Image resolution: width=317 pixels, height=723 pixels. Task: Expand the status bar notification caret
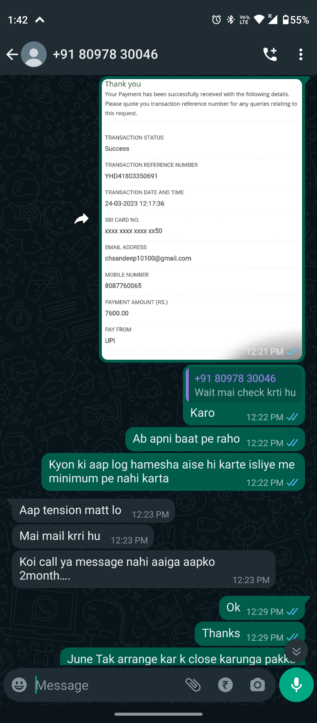(x=40, y=20)
